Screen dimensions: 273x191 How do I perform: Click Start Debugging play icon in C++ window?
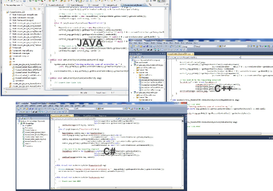click(x=179, y=46)
